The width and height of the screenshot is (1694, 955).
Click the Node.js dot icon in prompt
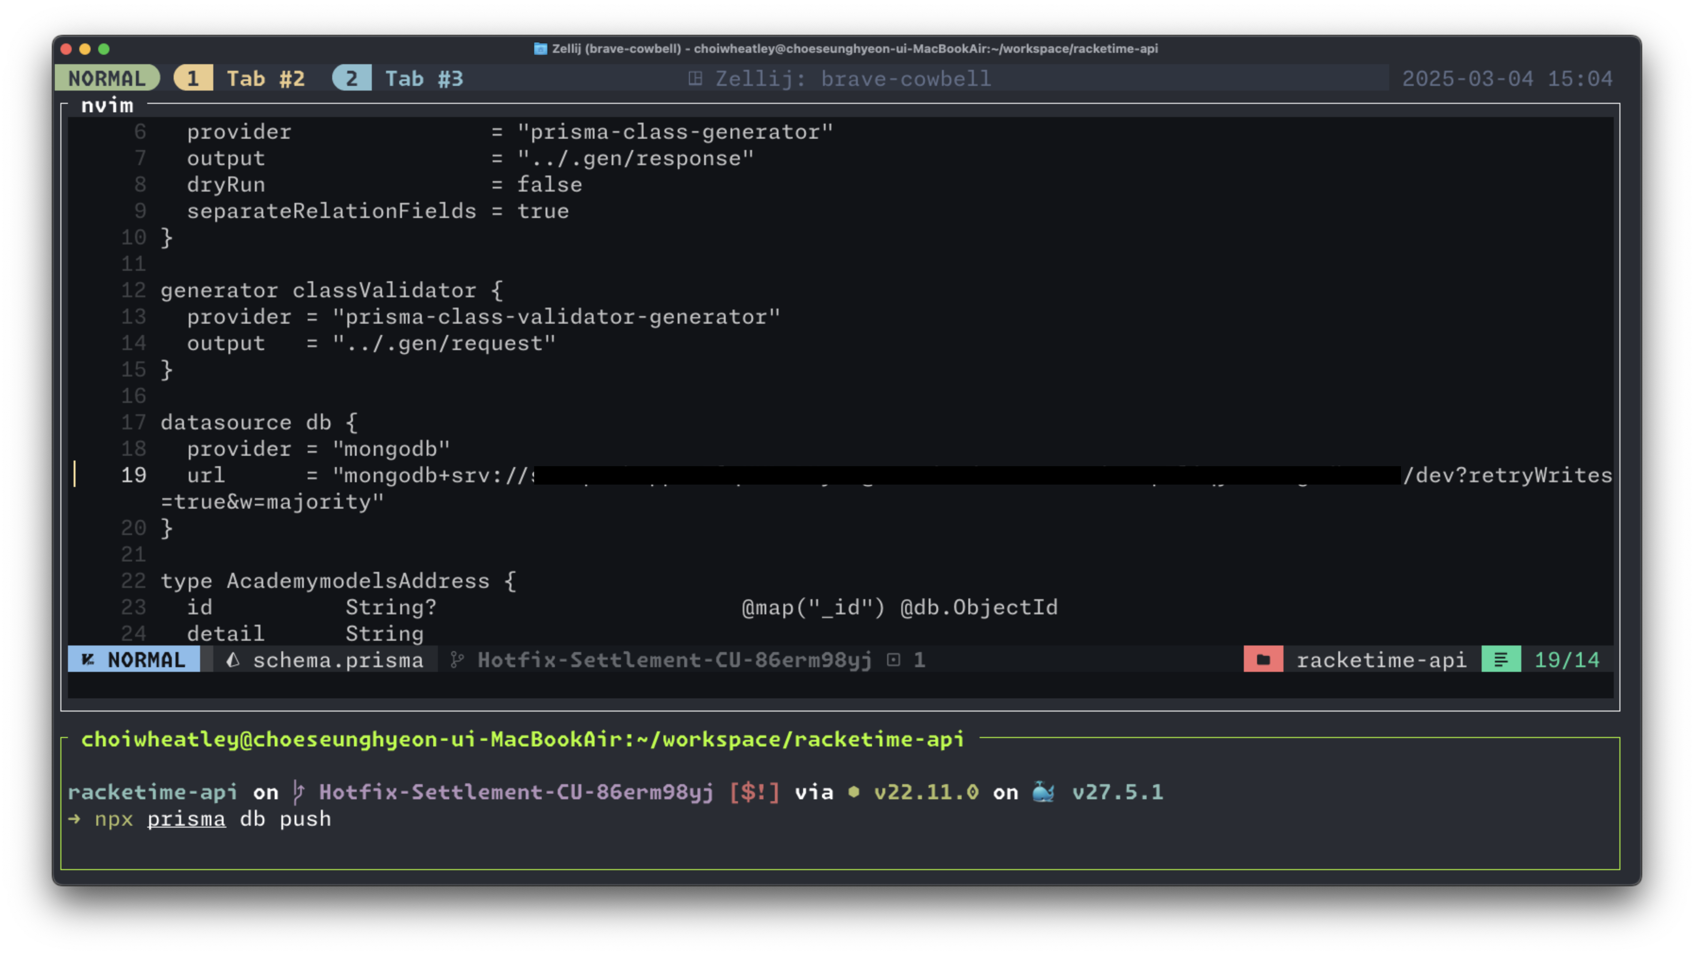(854, 792)
